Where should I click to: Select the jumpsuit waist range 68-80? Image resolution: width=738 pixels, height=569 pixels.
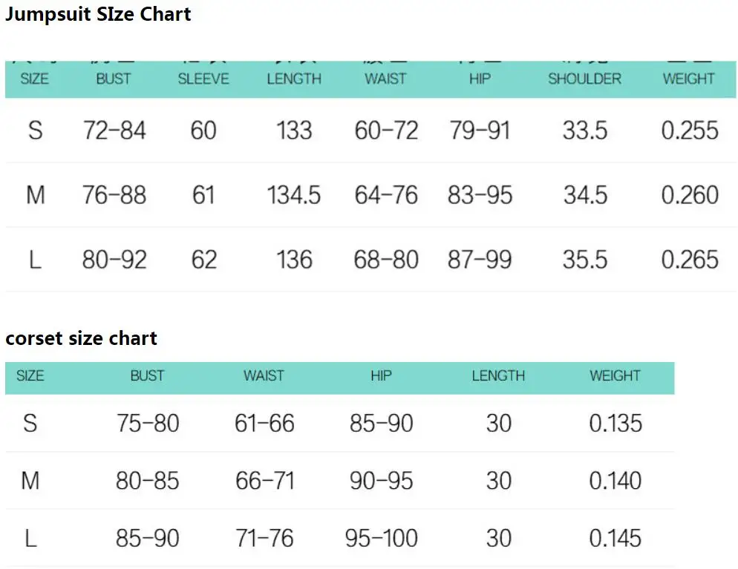[386, 260]
